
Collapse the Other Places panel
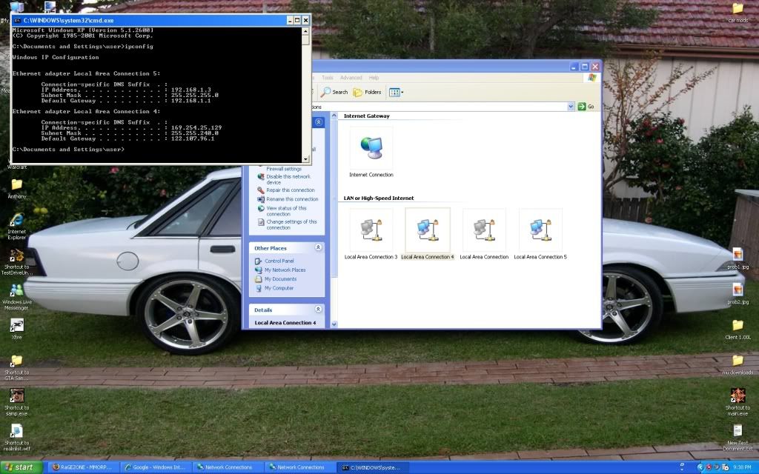point(318,248)
